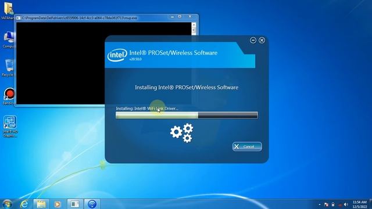This screenshot has height=209, width=372.
Task: Click the power/battery tray icon
Action: coord(333,204)
